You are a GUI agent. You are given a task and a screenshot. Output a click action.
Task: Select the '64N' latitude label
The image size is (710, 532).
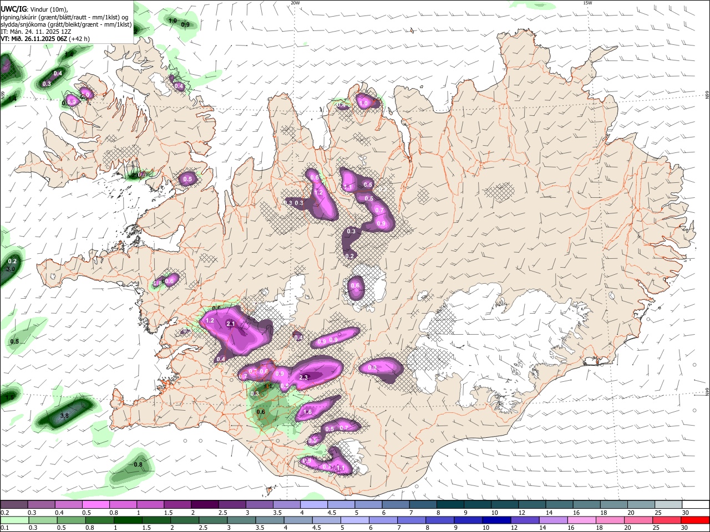(707, 391)
